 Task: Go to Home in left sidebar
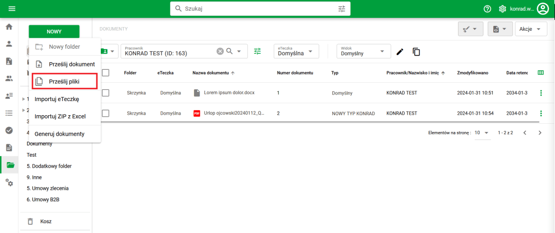click(x=9, y=26)
